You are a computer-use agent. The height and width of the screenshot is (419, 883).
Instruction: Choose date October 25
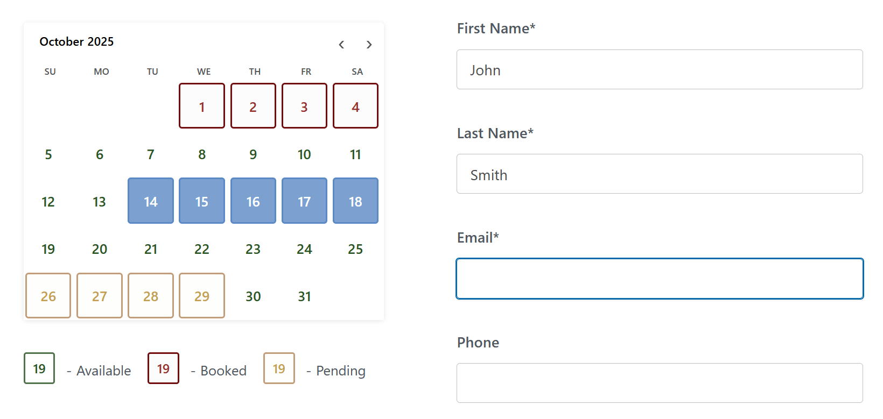tap(355, 249)
